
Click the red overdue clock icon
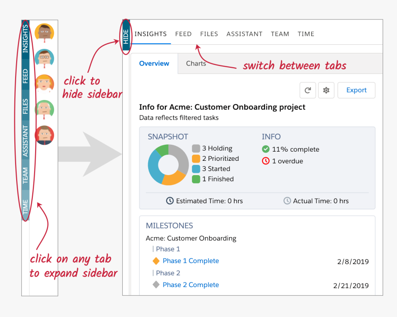[265, 161]
